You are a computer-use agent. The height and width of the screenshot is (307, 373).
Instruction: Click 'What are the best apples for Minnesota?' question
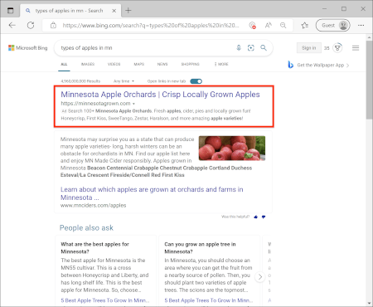94,248
